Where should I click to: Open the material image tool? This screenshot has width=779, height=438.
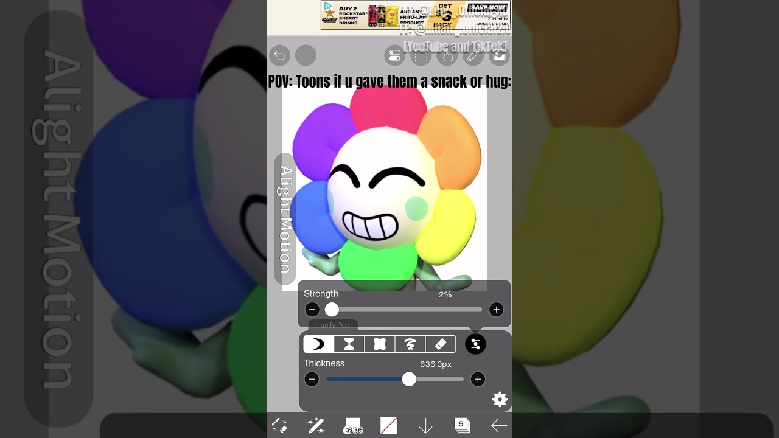point(499,56)
